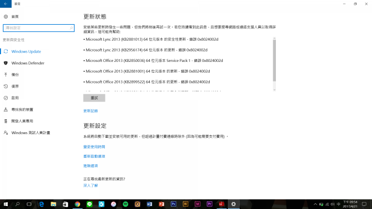Viewport: 372px width, 209px height.
Task: Click the scrollbar down arrow in update list
Action: click(274, 90)
